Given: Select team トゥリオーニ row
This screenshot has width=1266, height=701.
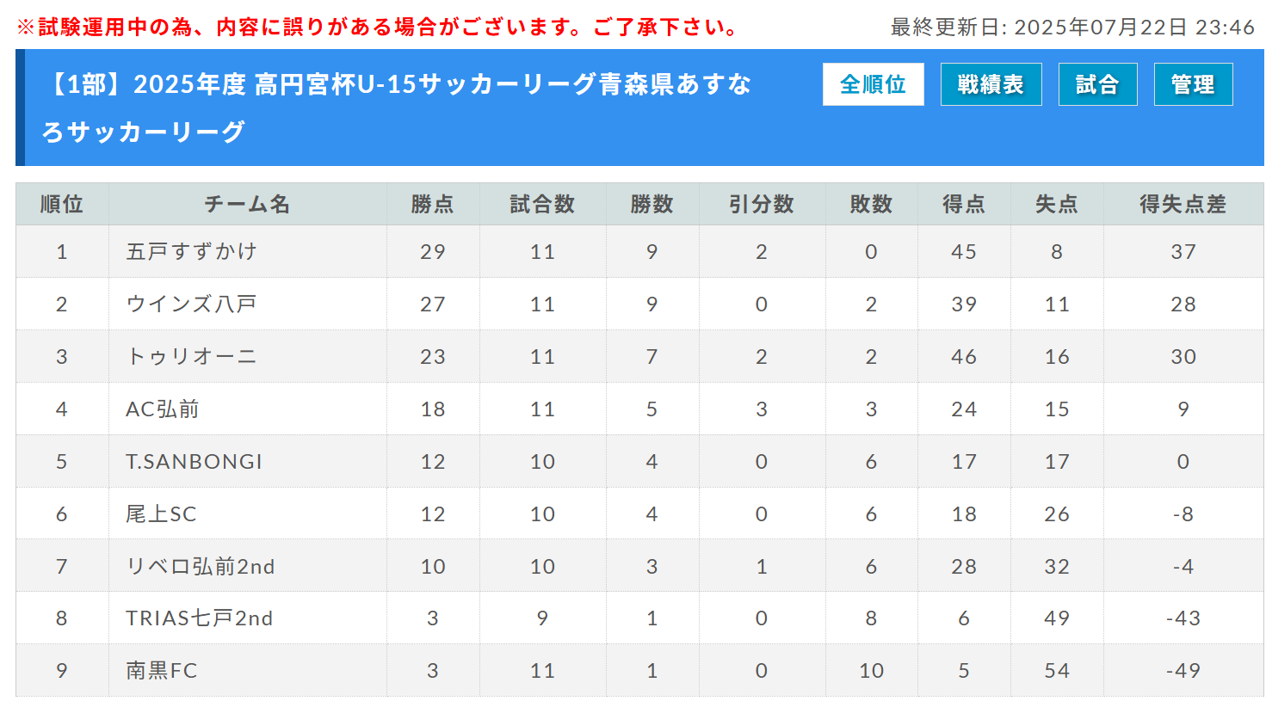Looking at the screenshot, I should 639,356.
